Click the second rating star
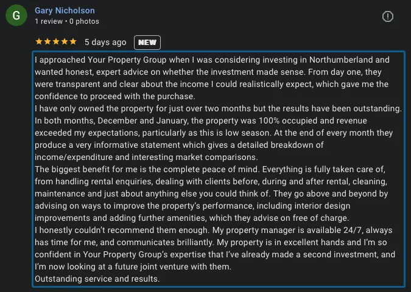 47,41
